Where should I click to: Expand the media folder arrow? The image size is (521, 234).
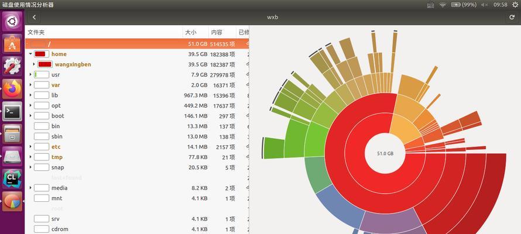point(30,188)
